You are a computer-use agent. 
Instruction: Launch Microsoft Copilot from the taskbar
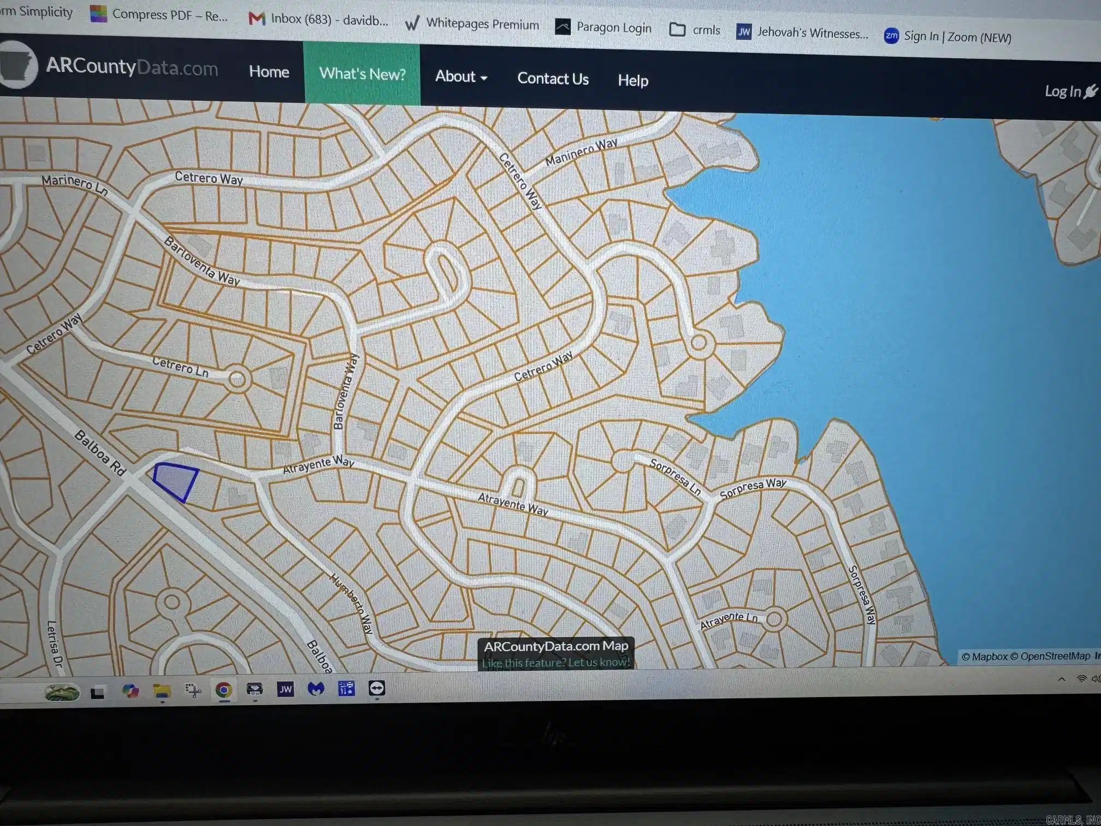pos(131,691)
